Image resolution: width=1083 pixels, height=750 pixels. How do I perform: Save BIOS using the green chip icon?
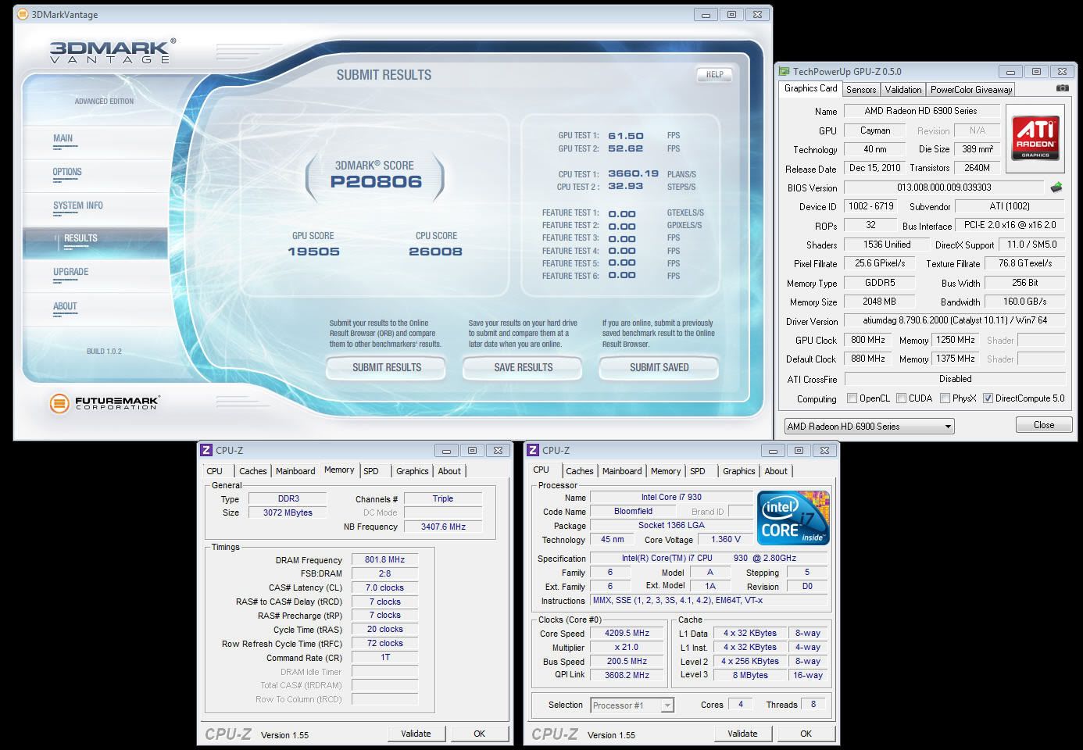pos(1056,187)
